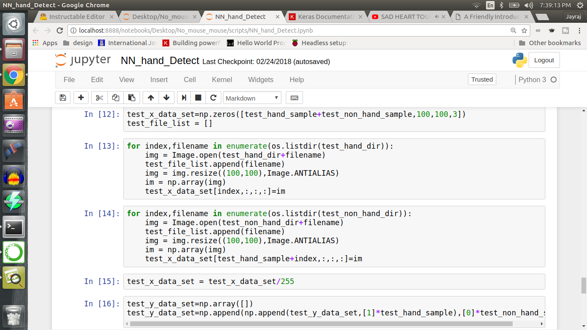Bookmark this page with the star icon
Screen dimensions: 587x330
point(524,31)
